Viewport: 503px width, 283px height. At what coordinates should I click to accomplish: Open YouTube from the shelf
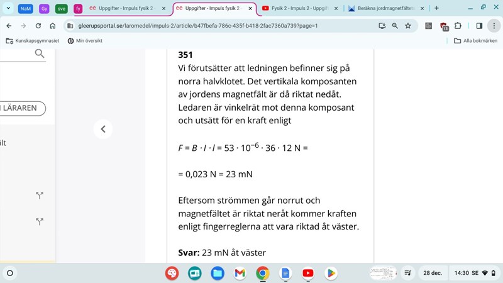click(307, 273)
